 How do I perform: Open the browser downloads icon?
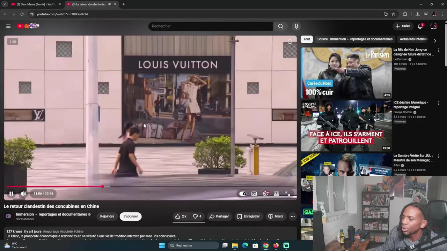point(417,14)
